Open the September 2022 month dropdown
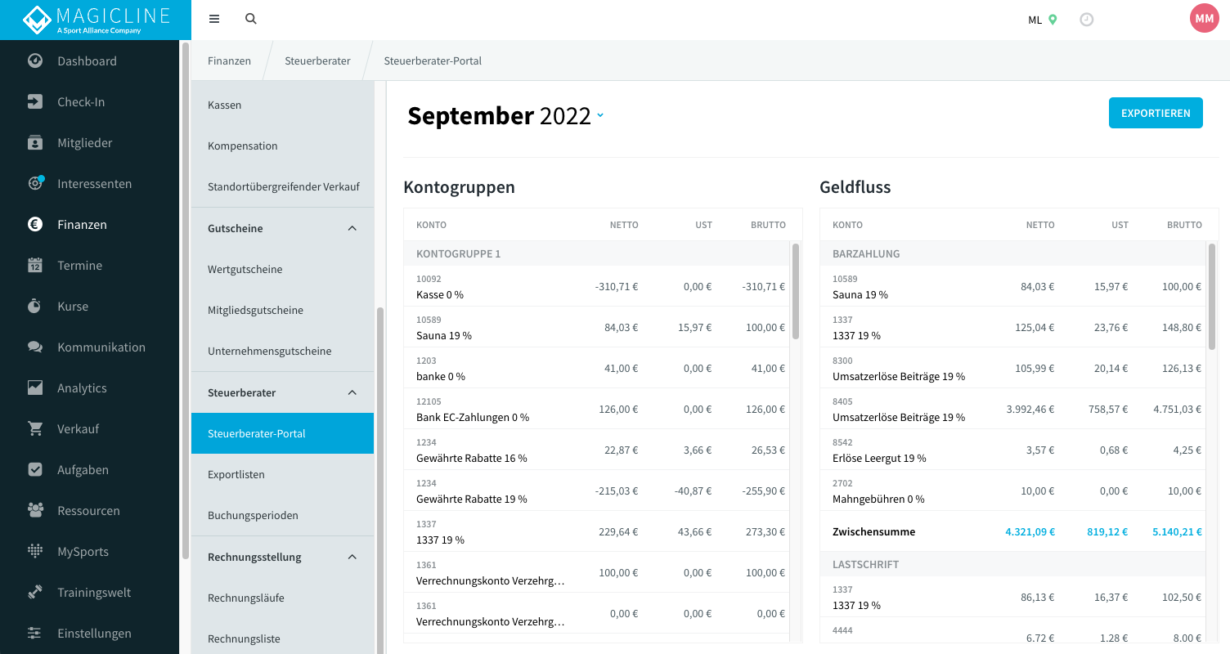Screen dimensions: 1230x654 pyautogui.click(x=600, y=116)
